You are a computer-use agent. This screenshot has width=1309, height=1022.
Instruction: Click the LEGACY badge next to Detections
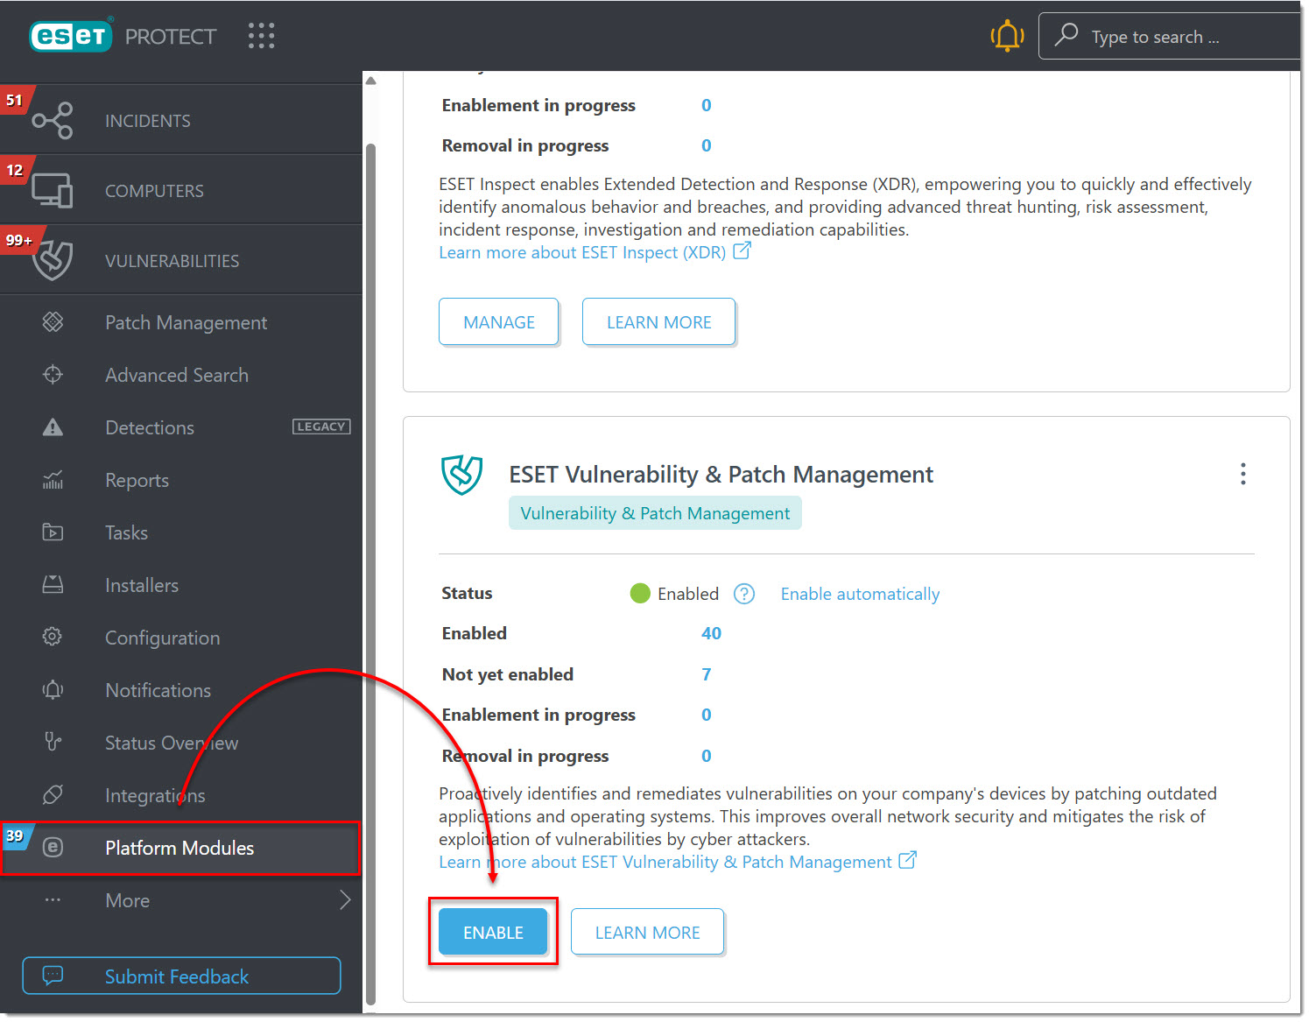pyautogui.click(x=321, y=426)
